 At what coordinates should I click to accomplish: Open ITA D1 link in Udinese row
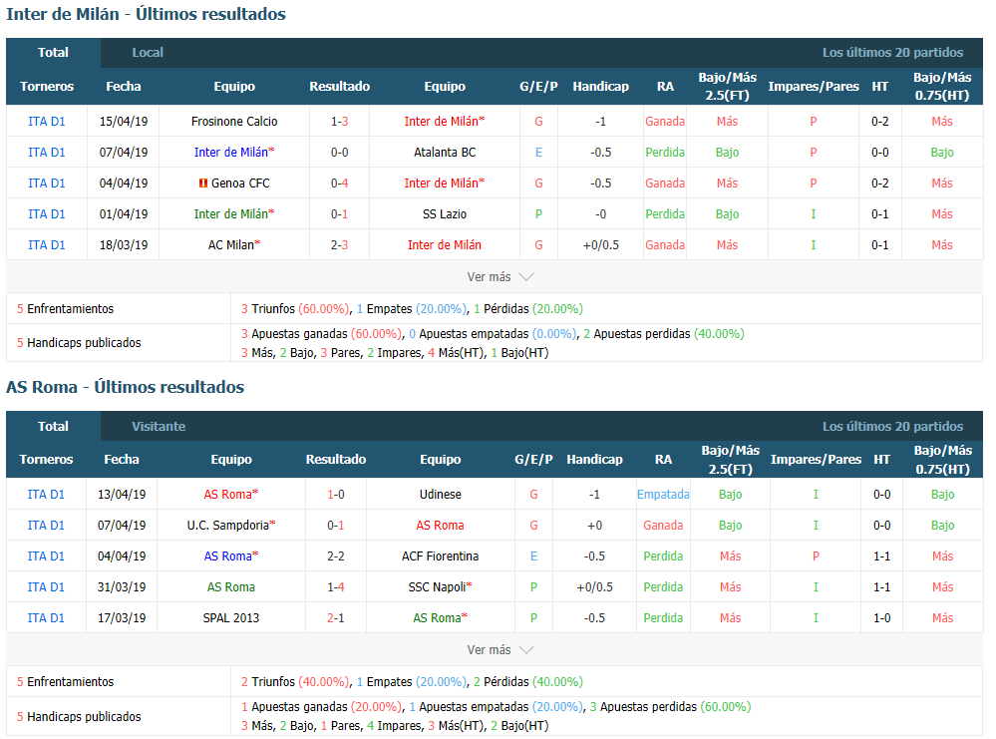tap(46, 495)
